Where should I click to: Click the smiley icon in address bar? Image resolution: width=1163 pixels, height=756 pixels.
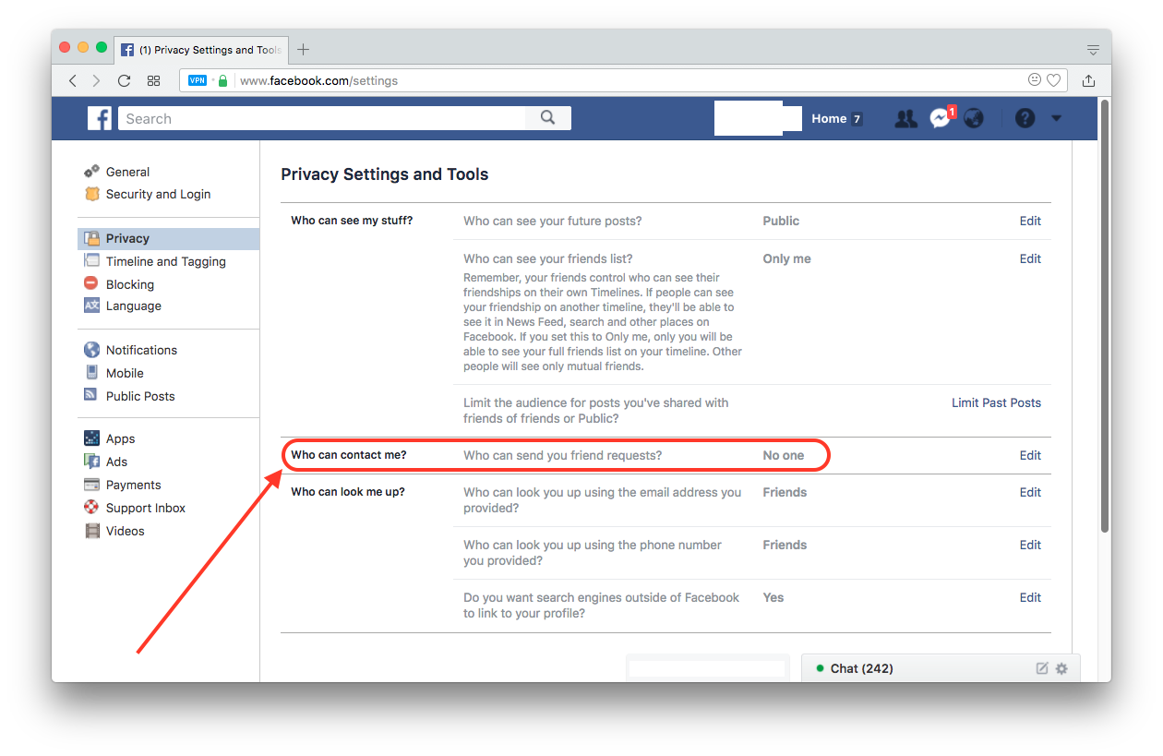1035,80
